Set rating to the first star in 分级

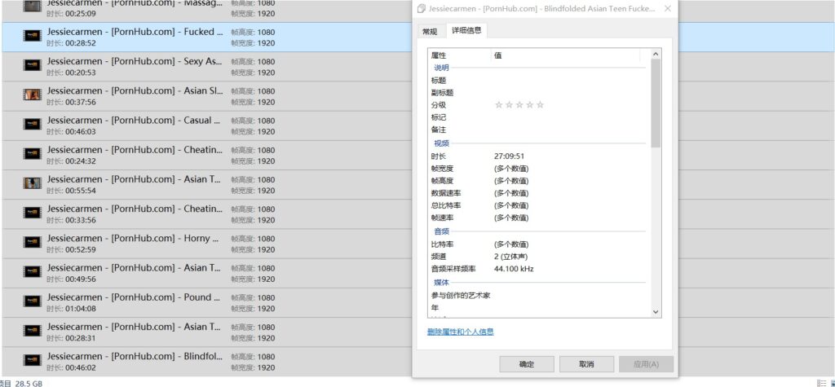[498, 105]
